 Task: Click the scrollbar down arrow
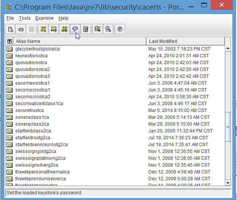tap(228, 183)
